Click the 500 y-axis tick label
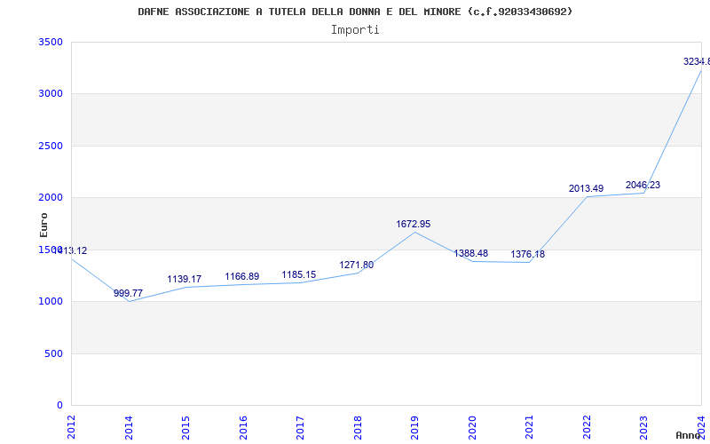The image size is (710, 444). [53, 353]
